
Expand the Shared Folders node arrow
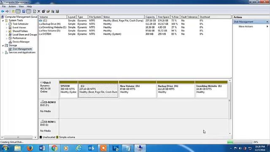coord(7,31)
